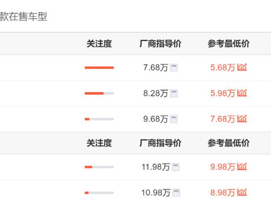
Task: Open calculator icon beside 9.68万 guide price
Action: coord(174,119)
